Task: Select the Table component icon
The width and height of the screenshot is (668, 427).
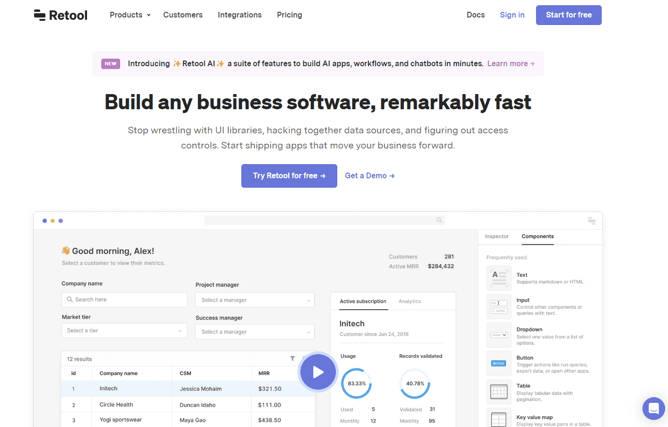Action: coord(499,392)
